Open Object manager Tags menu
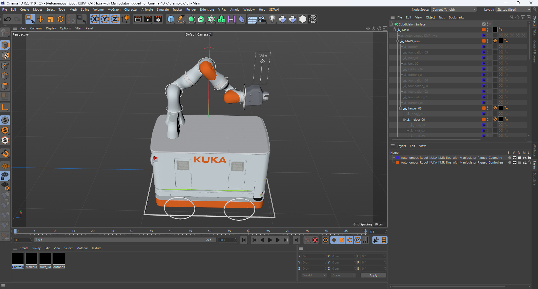Screen dimensions: 538x289 [442, 17]
